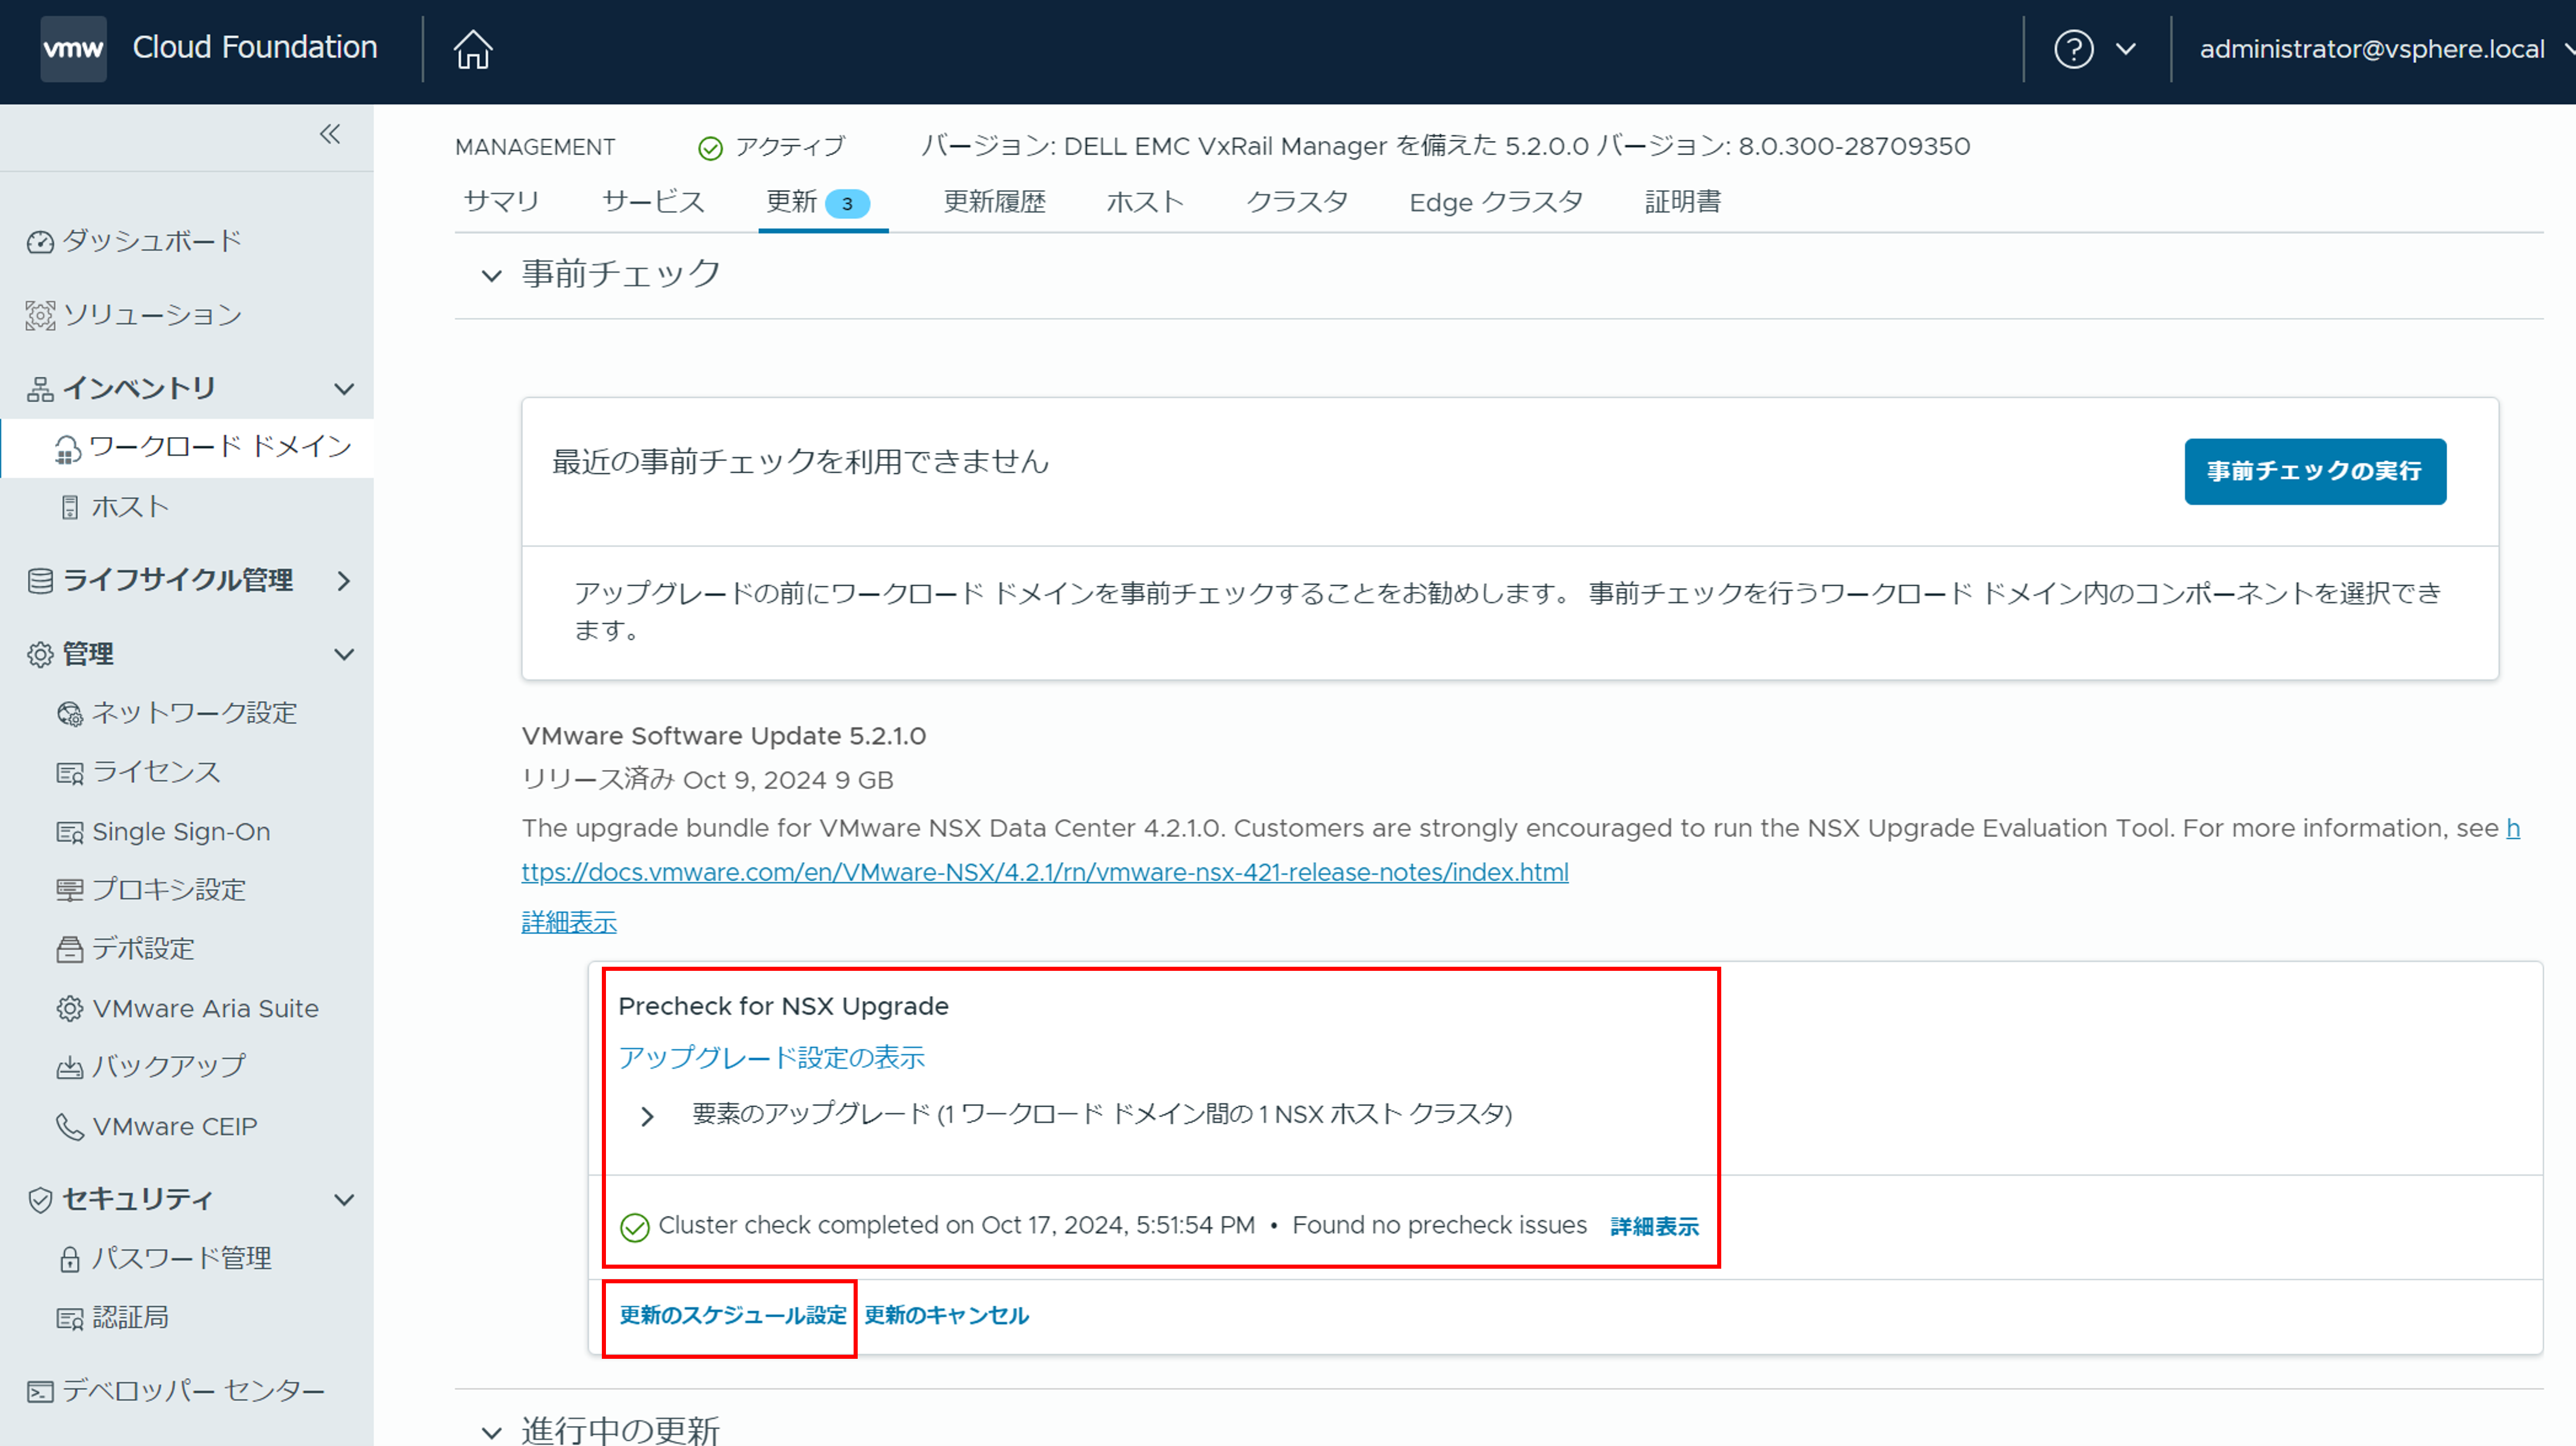The width and height of the screenshot is (2576, 1446).
Task: Open デポ設定 in sidebar
Action: 143,949
